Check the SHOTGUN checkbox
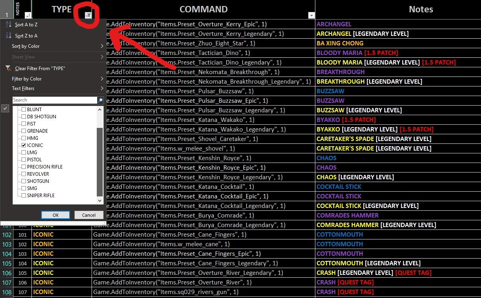 coord(24,181)
